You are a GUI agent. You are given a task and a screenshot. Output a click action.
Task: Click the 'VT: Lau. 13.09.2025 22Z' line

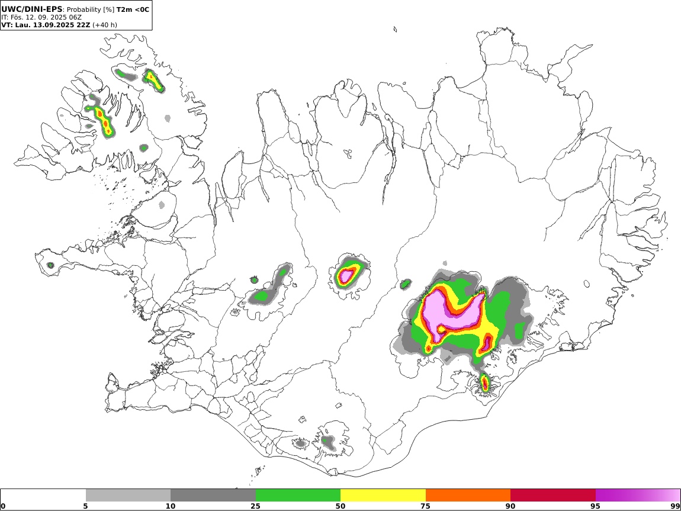pos(46,25)
